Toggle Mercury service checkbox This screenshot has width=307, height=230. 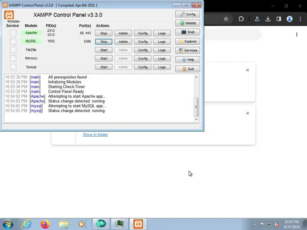pyautogui.click(x=13, y=58)
